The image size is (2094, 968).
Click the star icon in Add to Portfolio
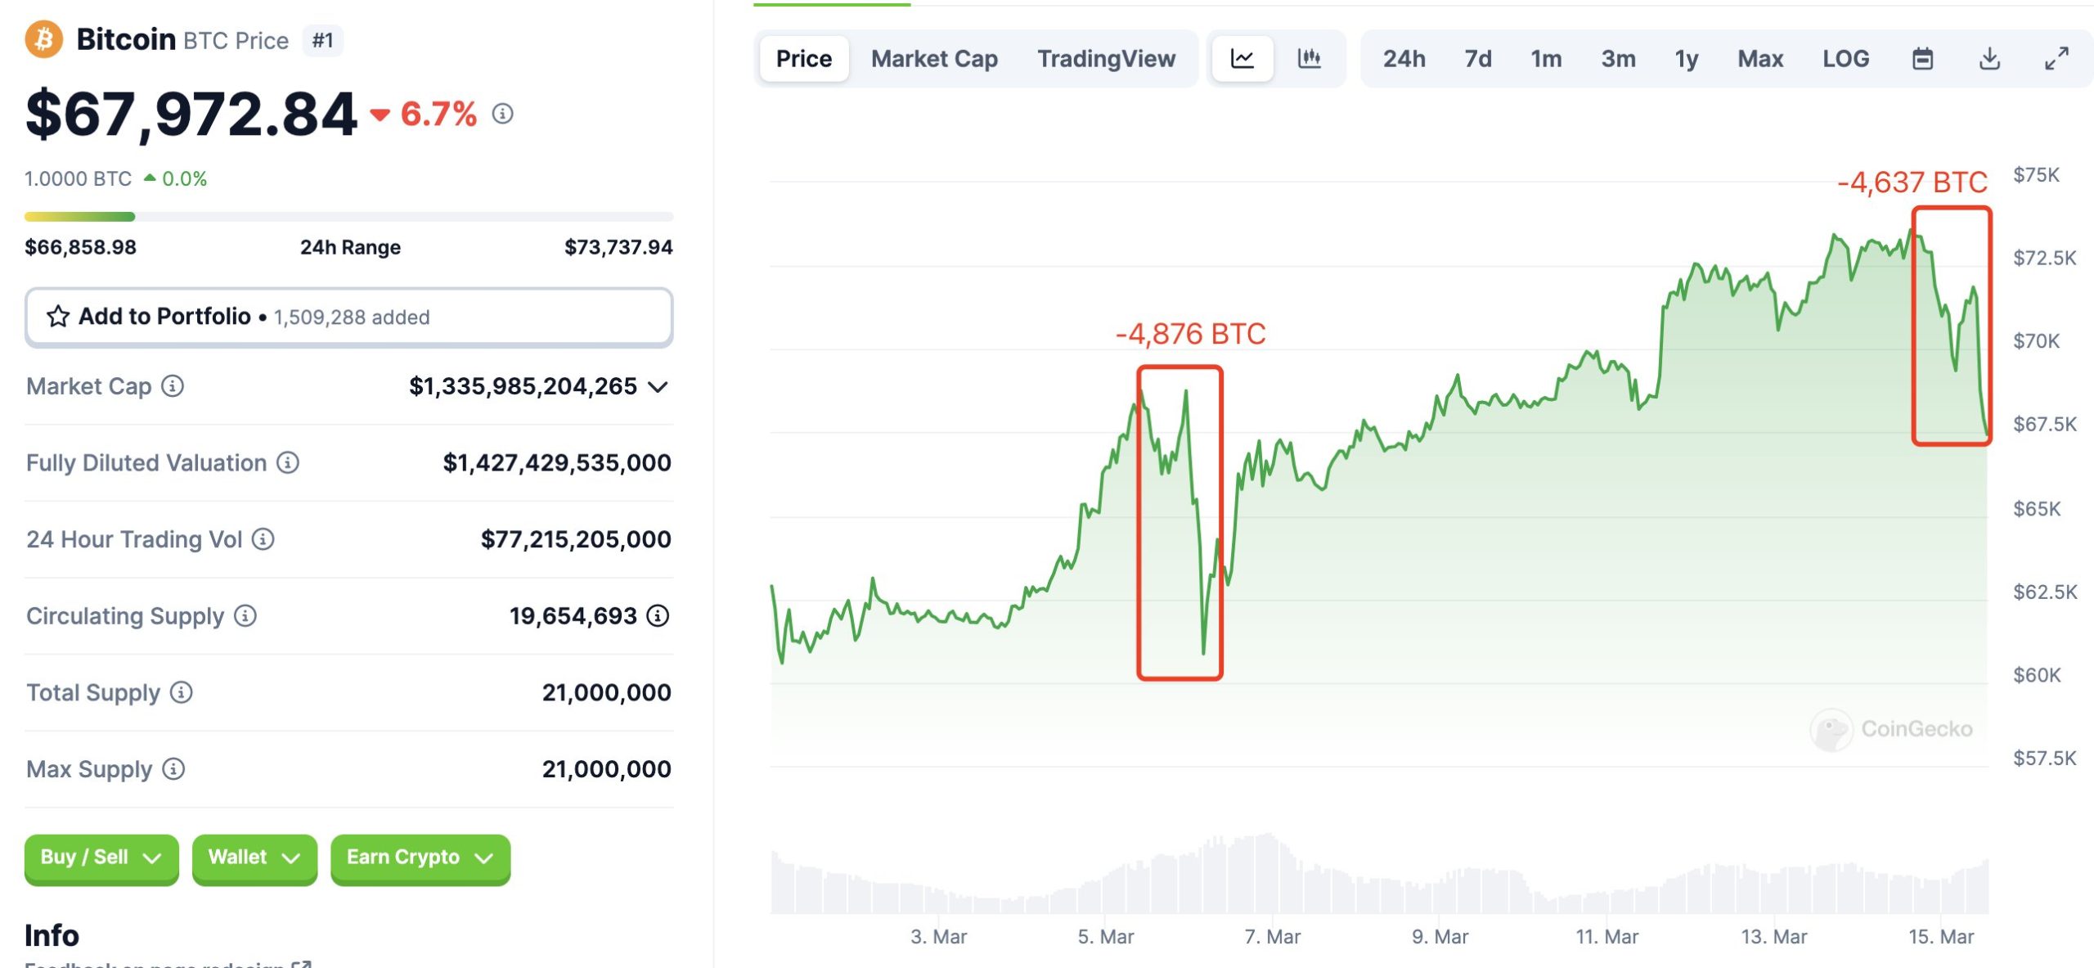(58, 317)
